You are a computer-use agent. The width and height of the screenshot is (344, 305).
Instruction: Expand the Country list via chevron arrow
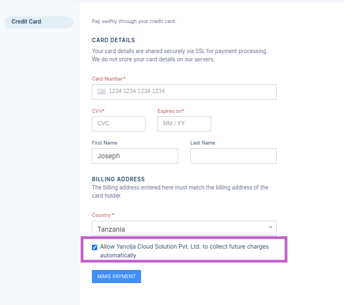click(x=270, y=228)
